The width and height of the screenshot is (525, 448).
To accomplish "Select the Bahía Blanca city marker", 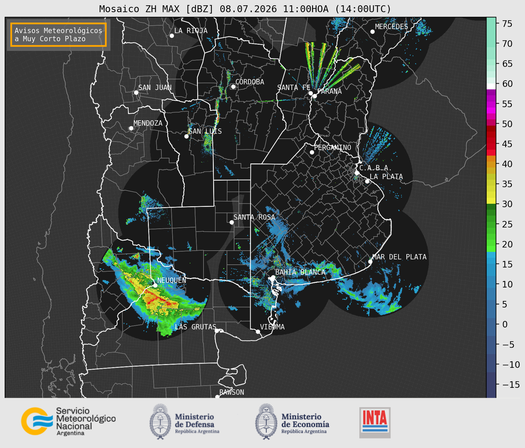I will pos(273,277).
